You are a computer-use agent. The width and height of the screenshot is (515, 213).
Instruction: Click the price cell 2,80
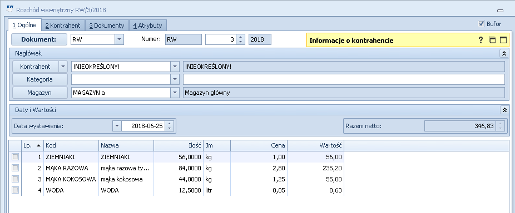tap(259, 168)
